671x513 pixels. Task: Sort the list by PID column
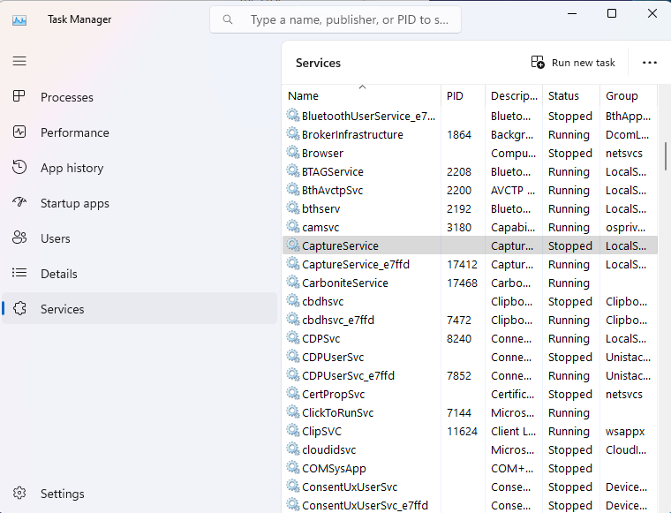tap(455, 95)
